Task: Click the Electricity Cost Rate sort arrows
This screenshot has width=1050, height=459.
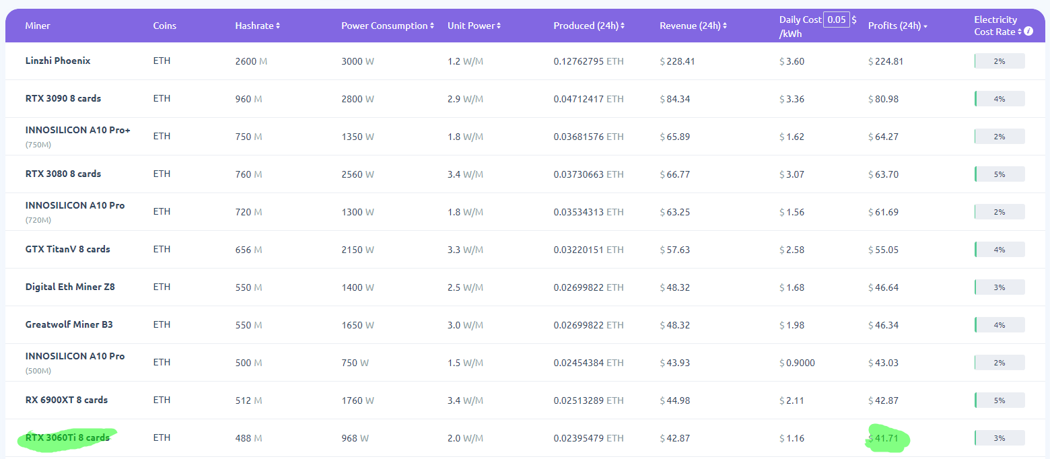Action: 1020,32
